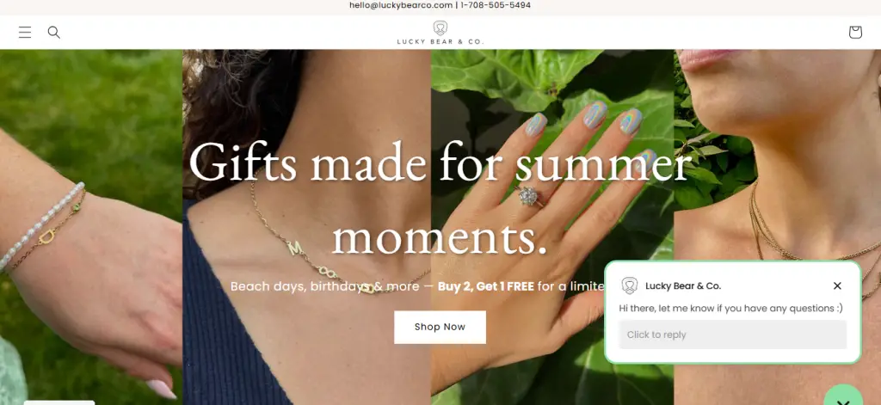Open the hamburger navigation menu
The width and height of the screenshot is (881, 405).
pos(25,32)
